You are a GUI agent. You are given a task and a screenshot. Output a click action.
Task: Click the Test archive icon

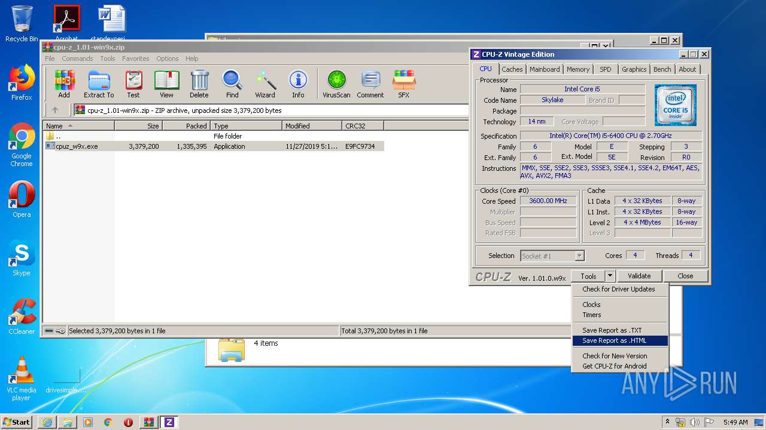(133, 84)
